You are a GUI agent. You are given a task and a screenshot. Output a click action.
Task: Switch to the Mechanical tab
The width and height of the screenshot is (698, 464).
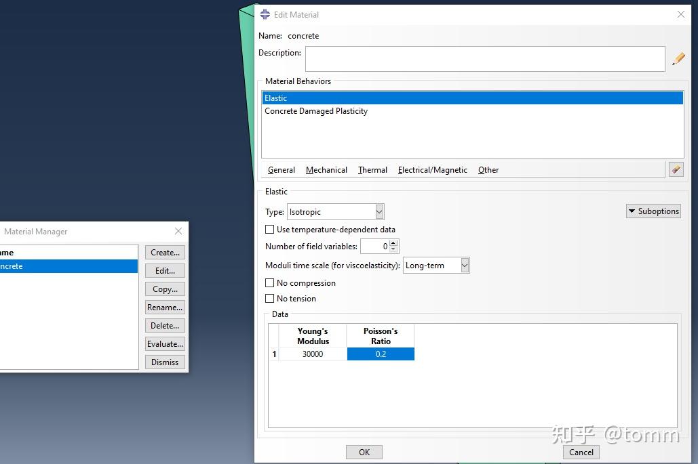click(326, 170)
